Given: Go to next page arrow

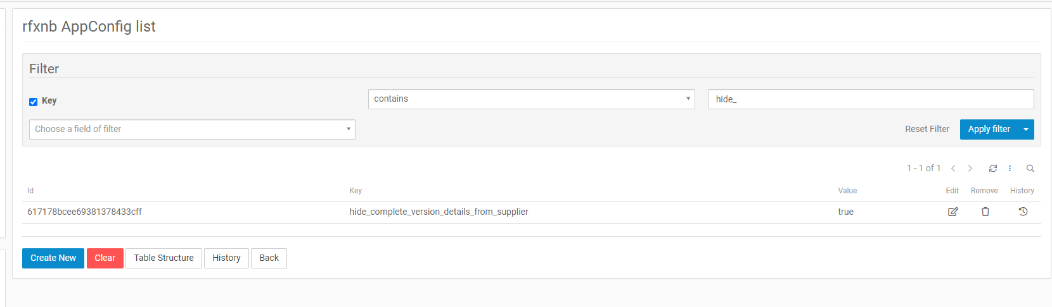Looking at the screenshot, I should pos(970,168).
